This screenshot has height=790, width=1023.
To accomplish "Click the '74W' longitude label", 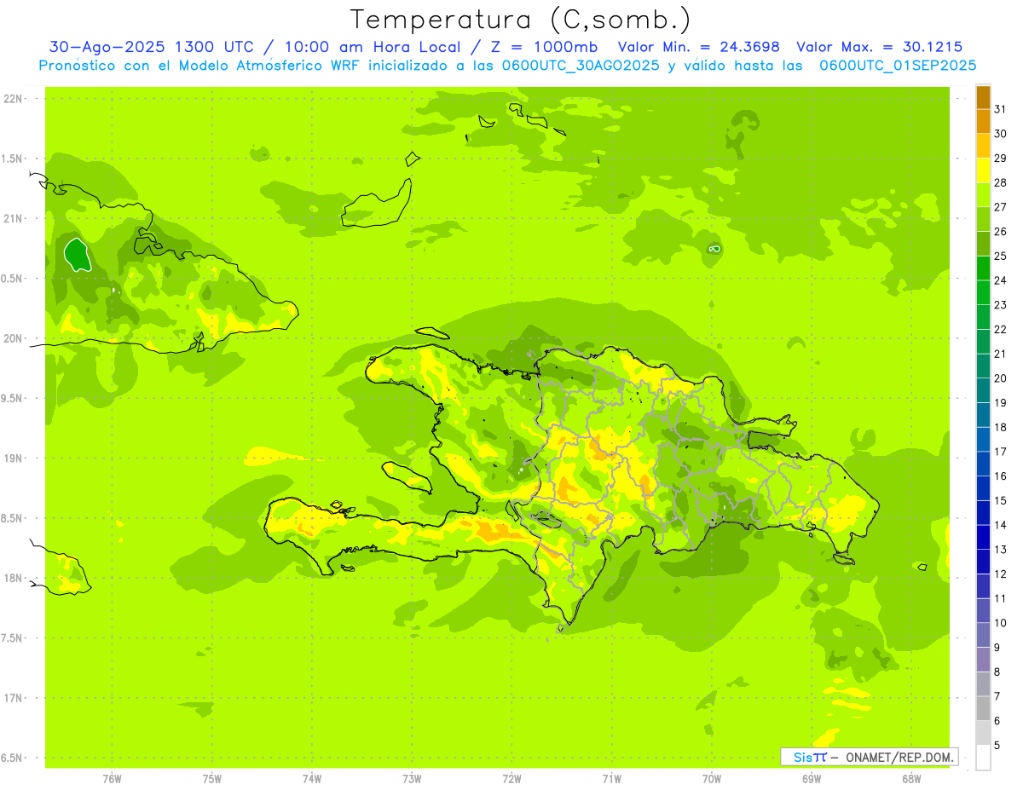I will [311, 778].
